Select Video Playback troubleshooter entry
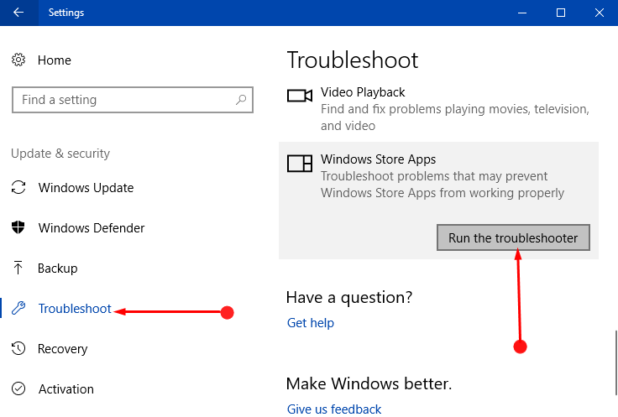The image size is (618, 417). pos(438,109)
